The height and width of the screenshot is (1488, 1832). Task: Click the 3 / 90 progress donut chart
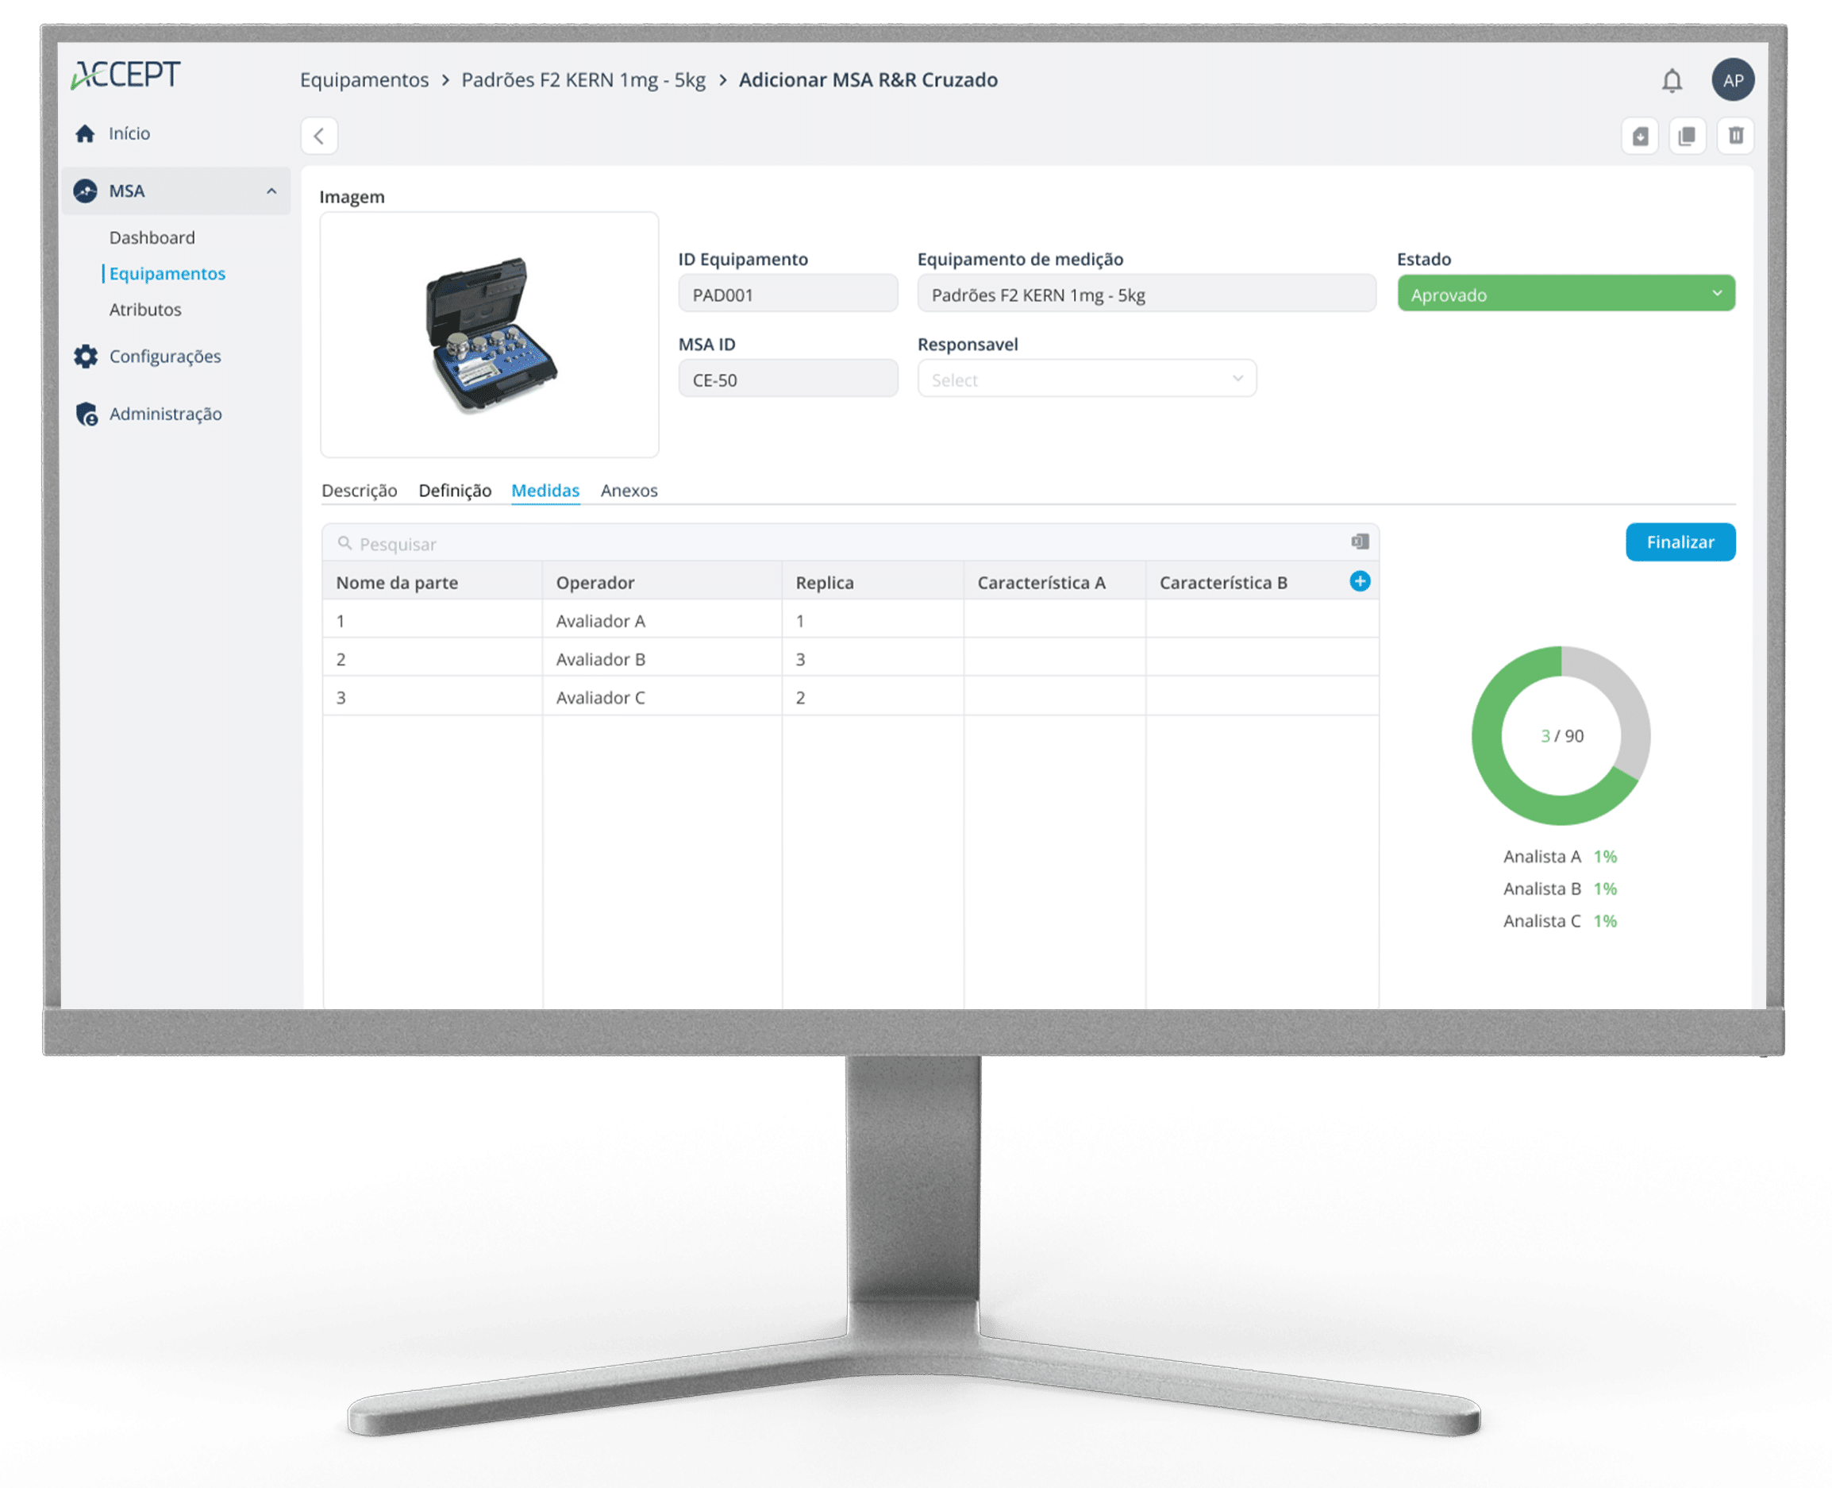pyautogui.click(x=1561, y=735)
